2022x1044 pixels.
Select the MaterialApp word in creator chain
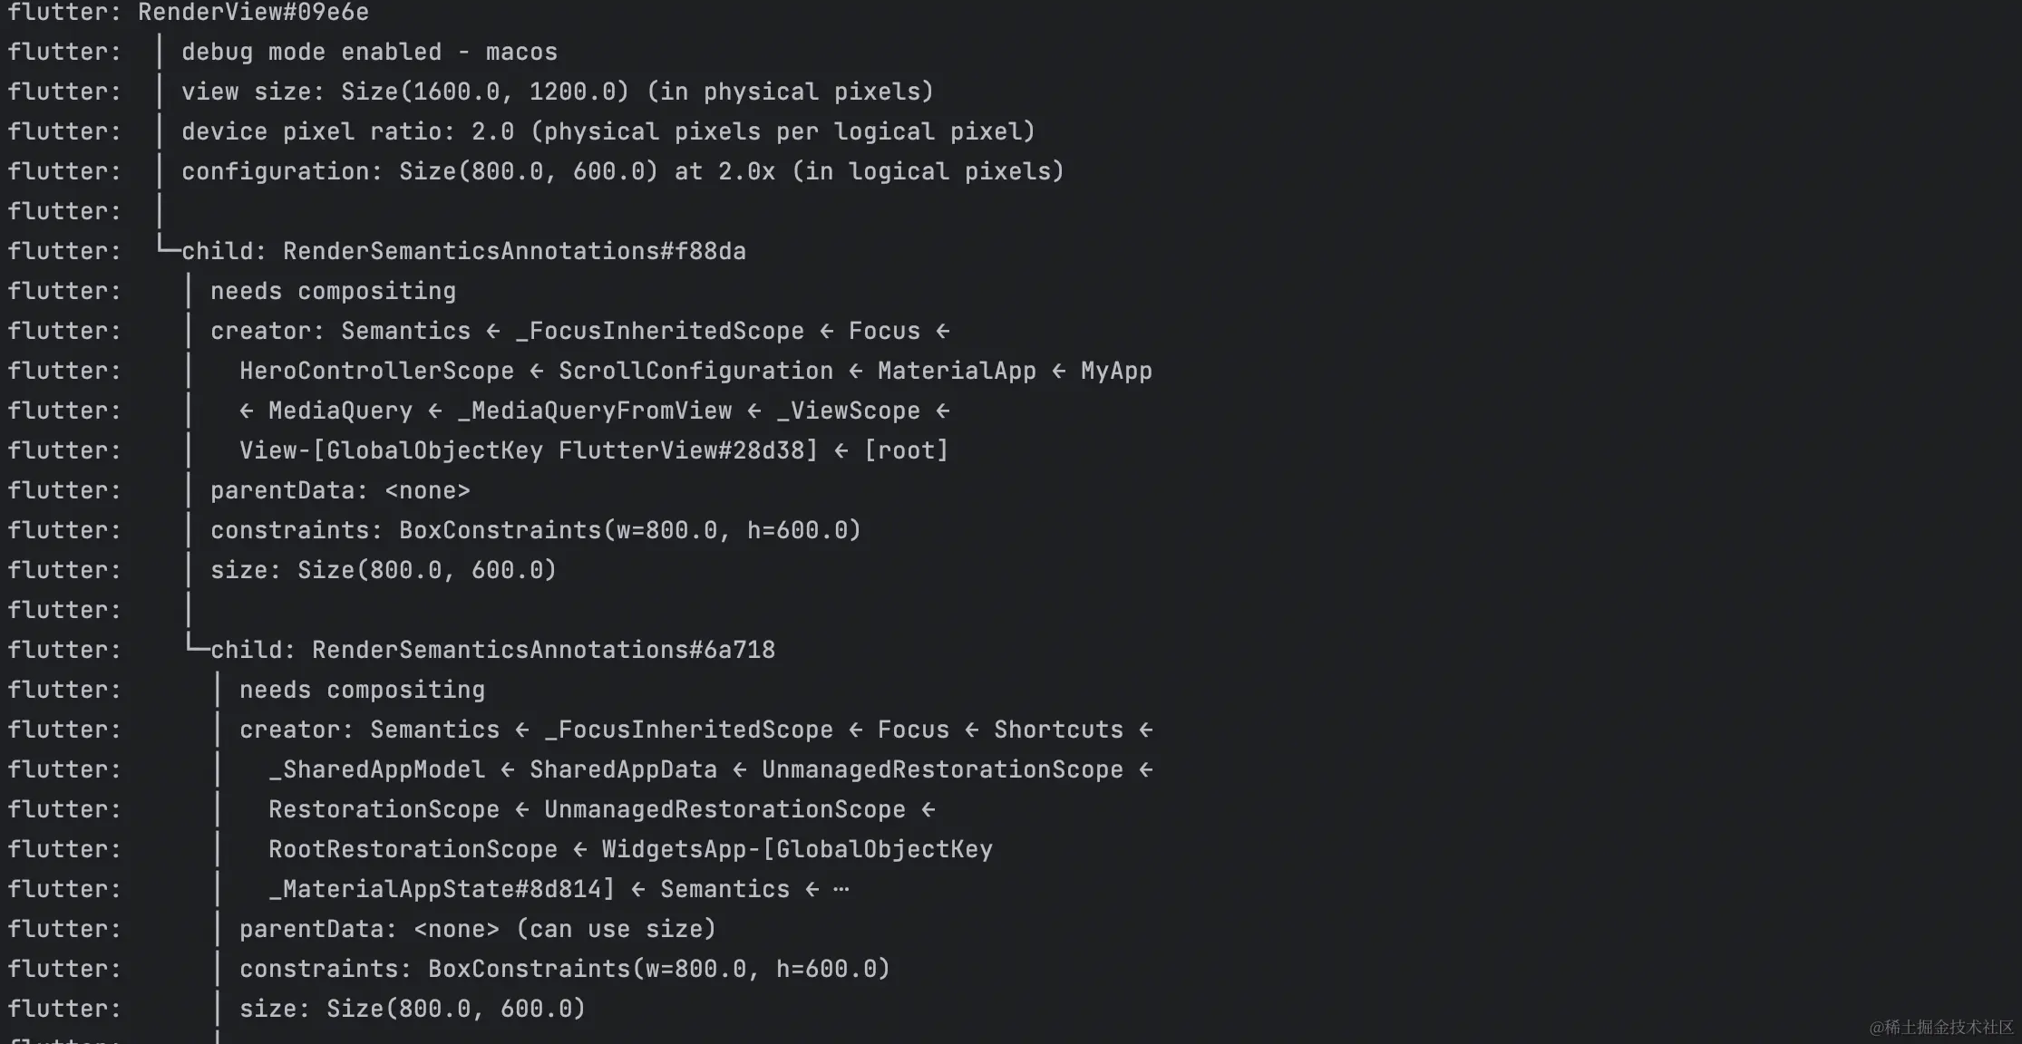point(957,371)
